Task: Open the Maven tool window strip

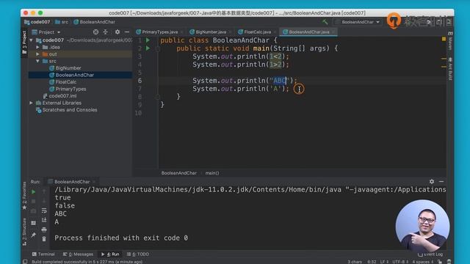Action: click(x=450, y=40)
